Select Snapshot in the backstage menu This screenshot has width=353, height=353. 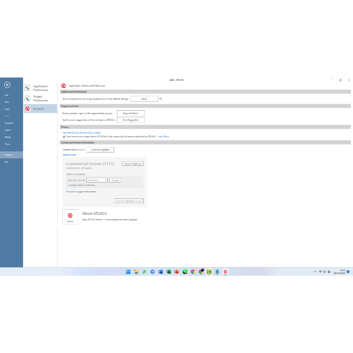click(x=9, y=123)
